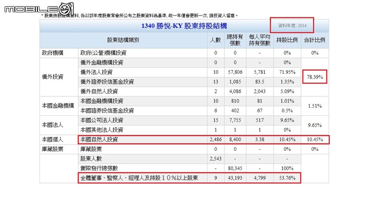This screenshot has width=369, height=201.
Task: Select the 本國證券投信基金投資 row label
Action: pos(107,111)
